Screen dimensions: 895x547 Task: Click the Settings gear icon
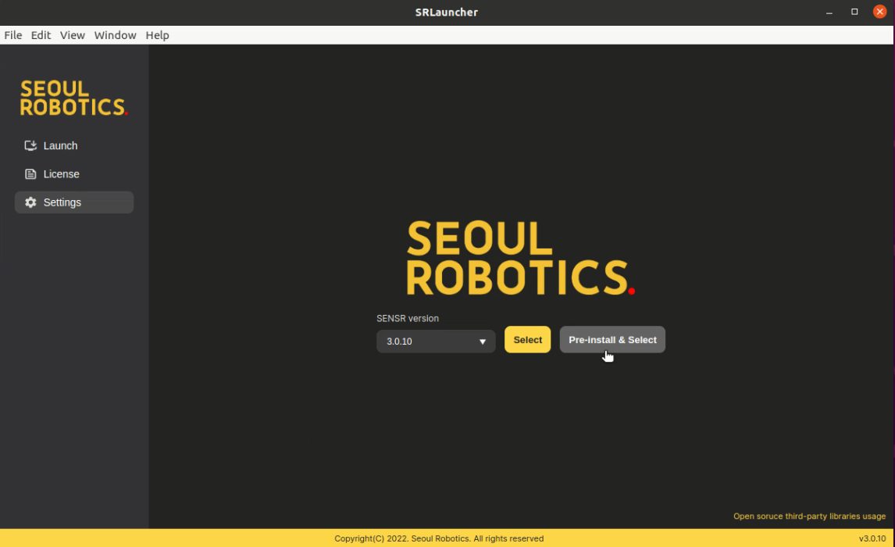point(30,202)
